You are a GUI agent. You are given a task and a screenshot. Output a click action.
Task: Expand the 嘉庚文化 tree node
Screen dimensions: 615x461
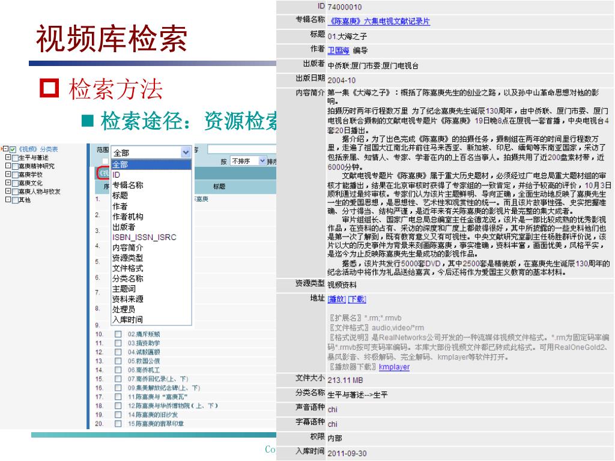[x=8, y=183]
